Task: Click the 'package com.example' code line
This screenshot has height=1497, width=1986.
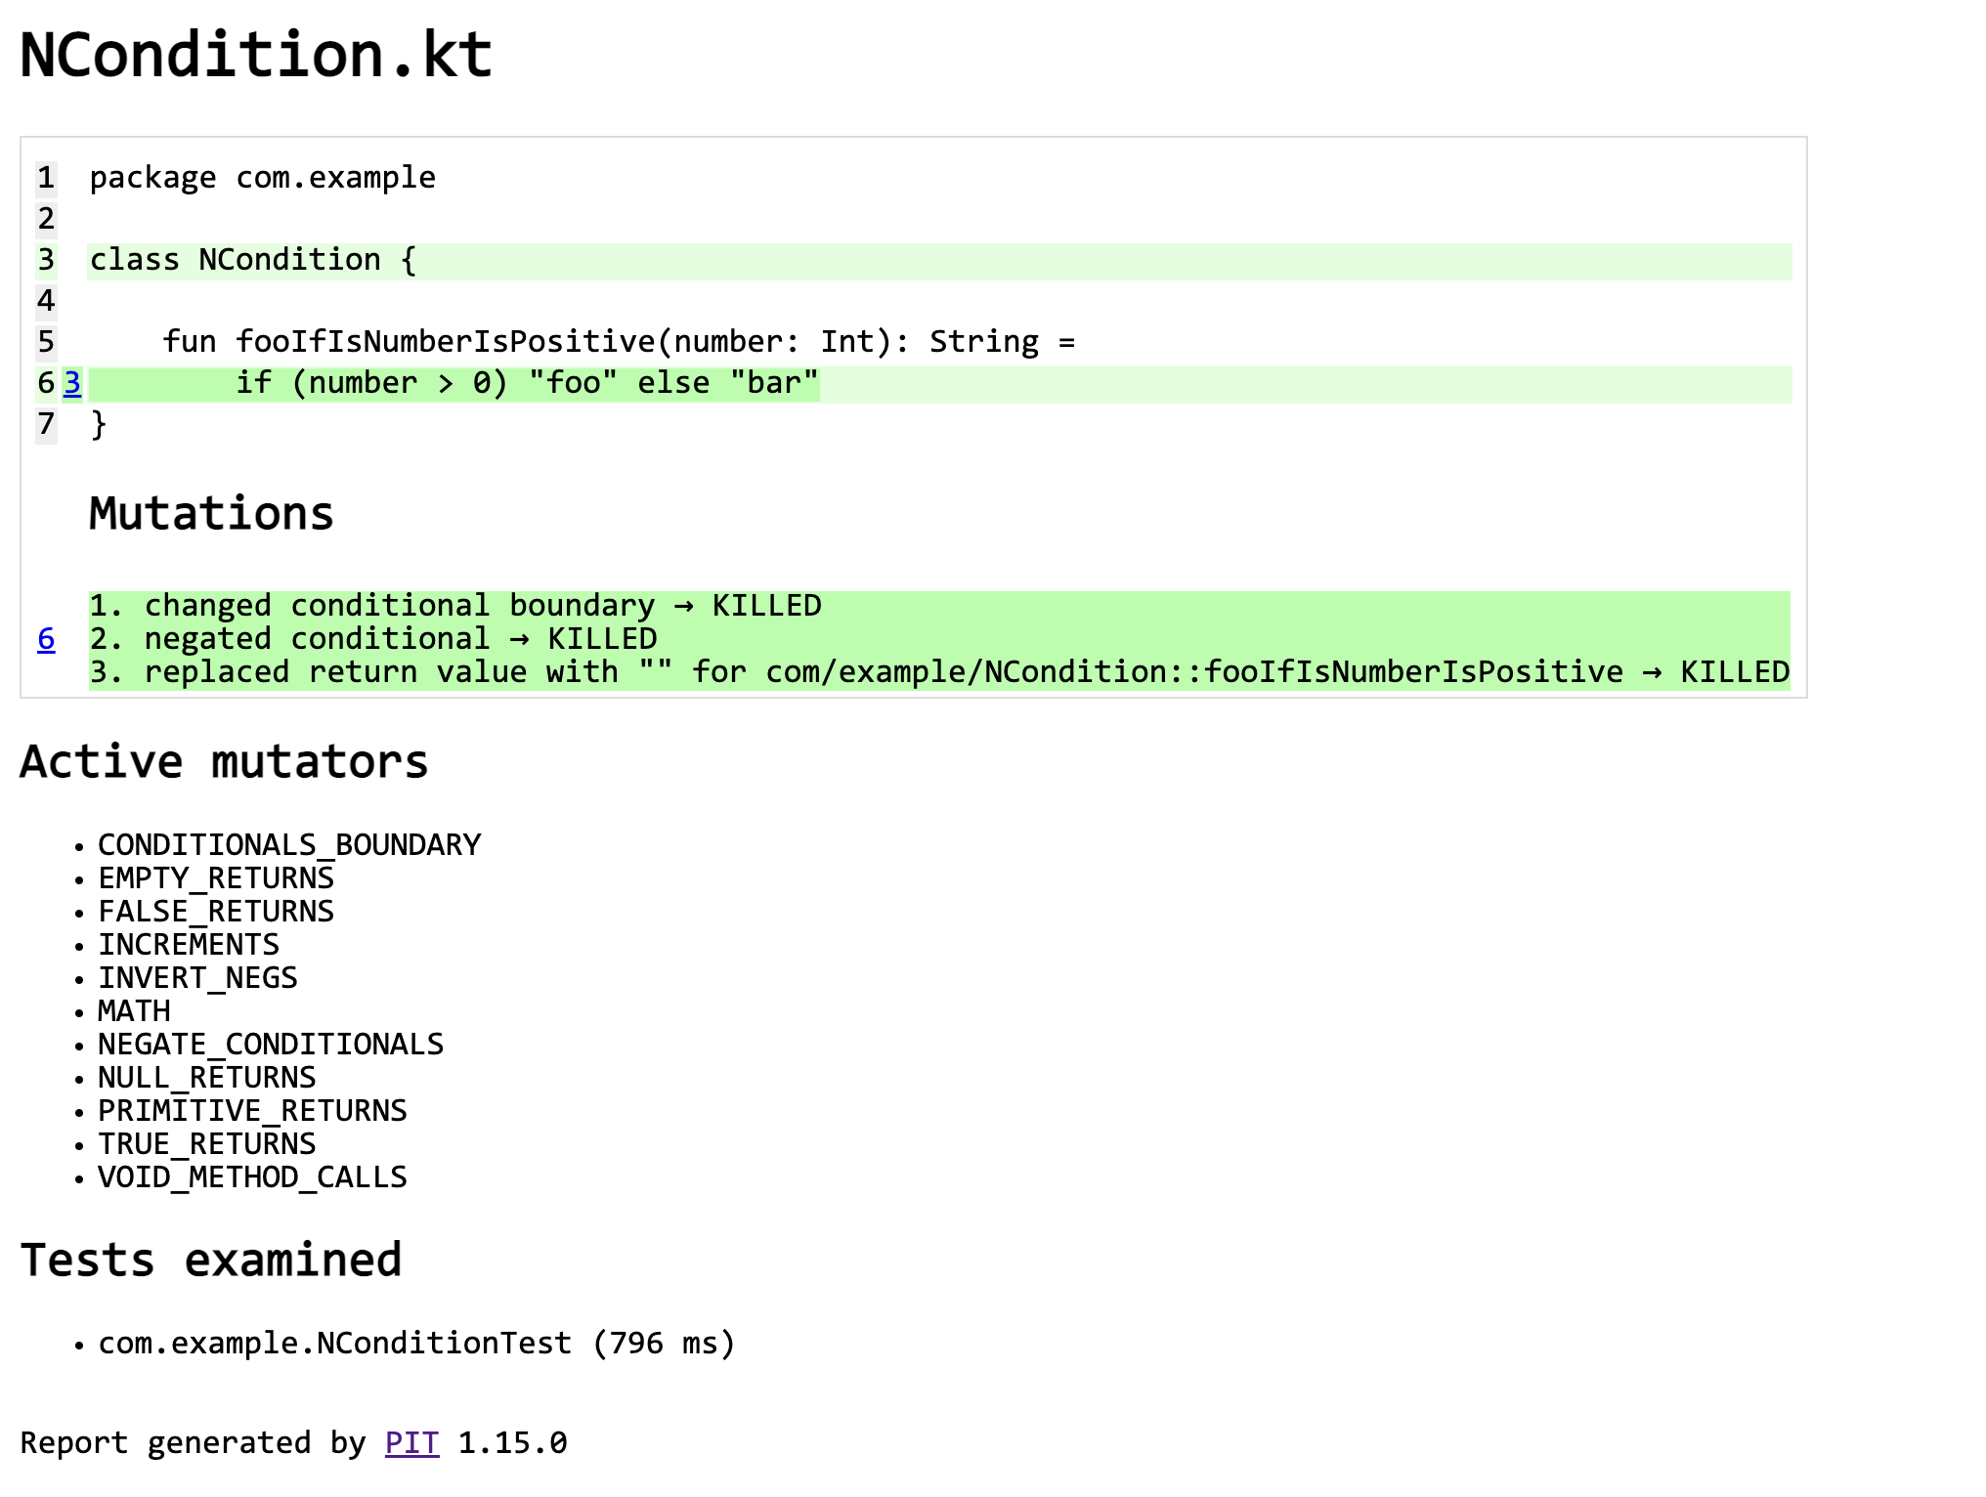Action: (x=262, y=178)
